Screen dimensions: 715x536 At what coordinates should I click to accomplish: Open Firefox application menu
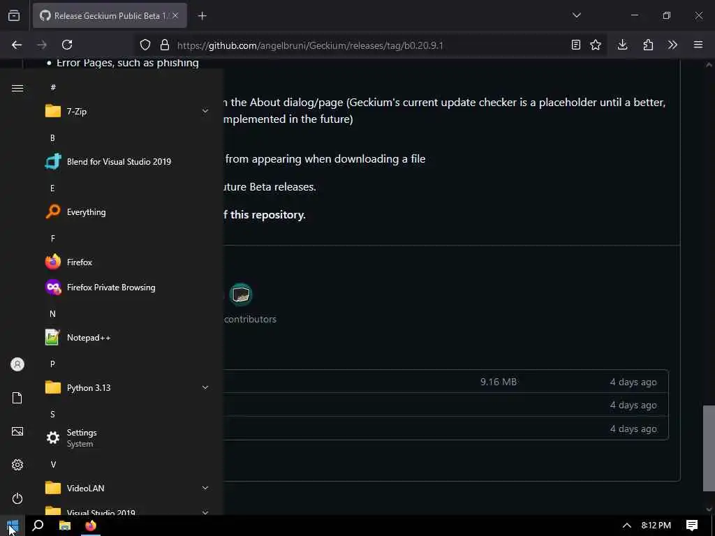pyautogui.click(x=698, y=45)
